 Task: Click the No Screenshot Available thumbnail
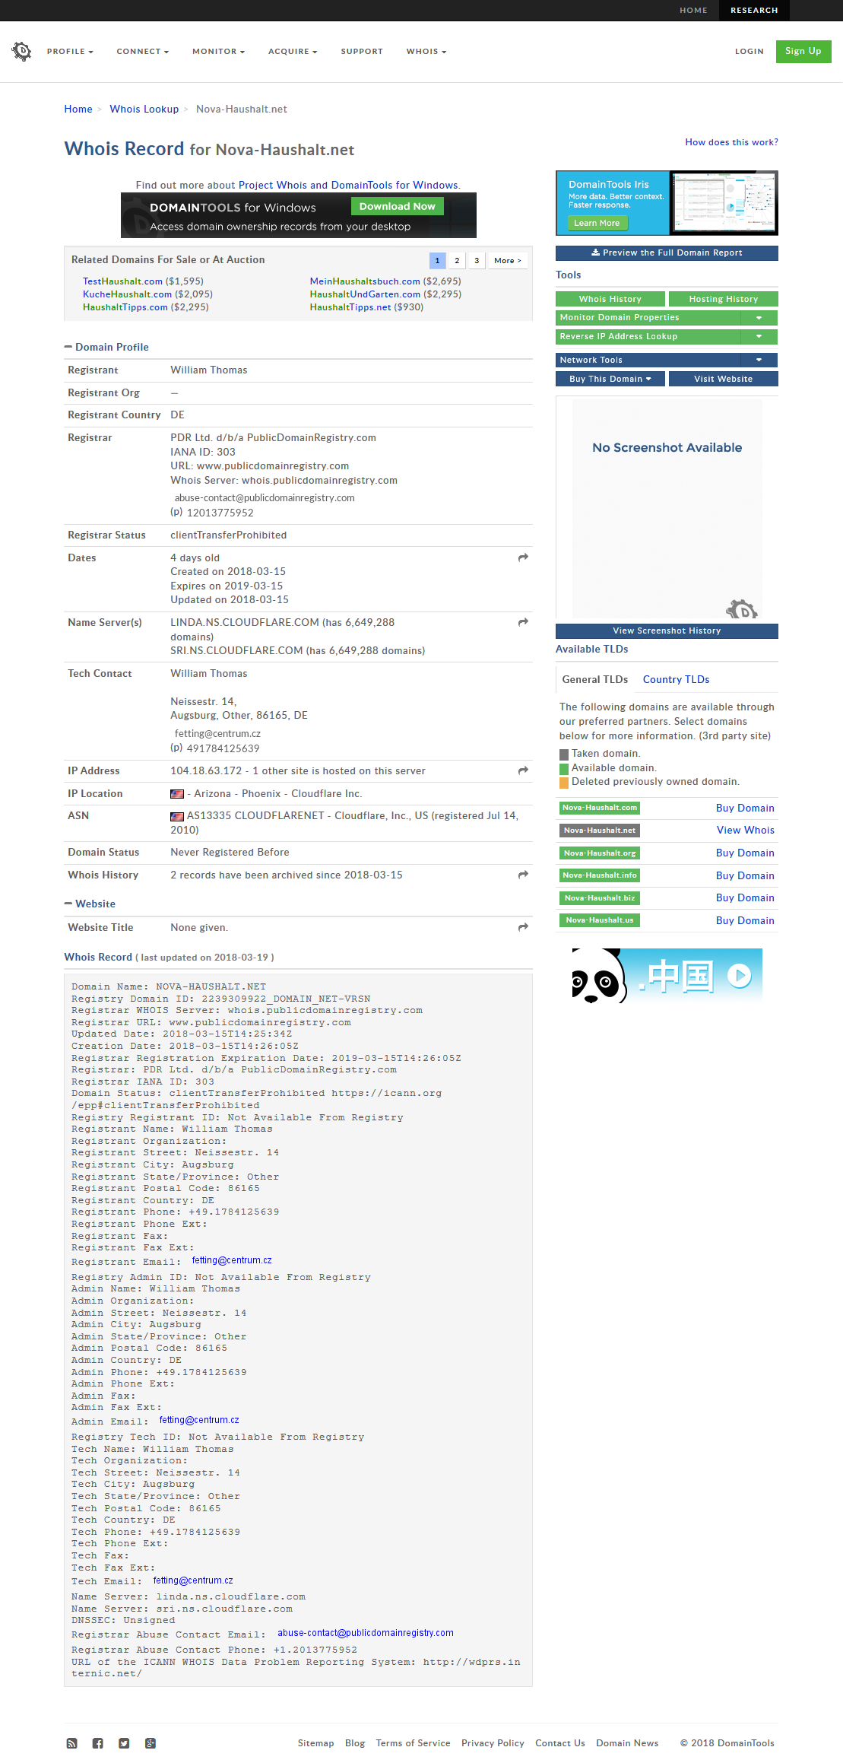point(667,508)
